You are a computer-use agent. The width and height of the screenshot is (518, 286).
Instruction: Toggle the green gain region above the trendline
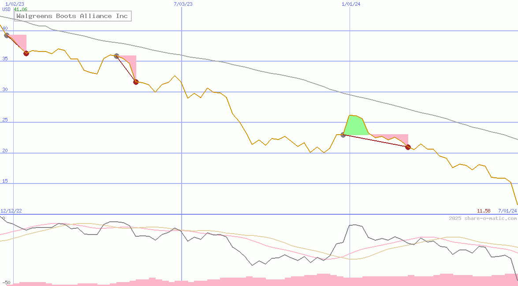click(355, 125)
